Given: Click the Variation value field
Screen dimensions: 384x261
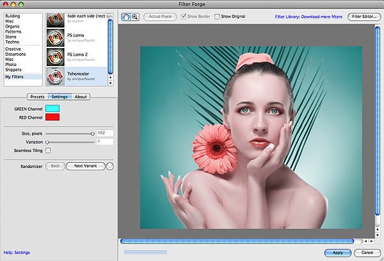Looking at the screenshot, I should tap(105, 142).
